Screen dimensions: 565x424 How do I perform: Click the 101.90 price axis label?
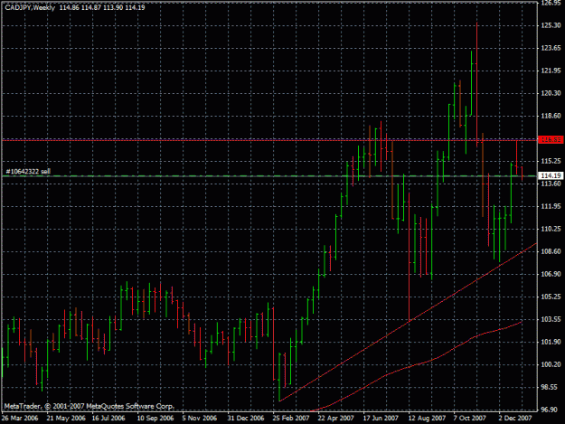(551, 343)
